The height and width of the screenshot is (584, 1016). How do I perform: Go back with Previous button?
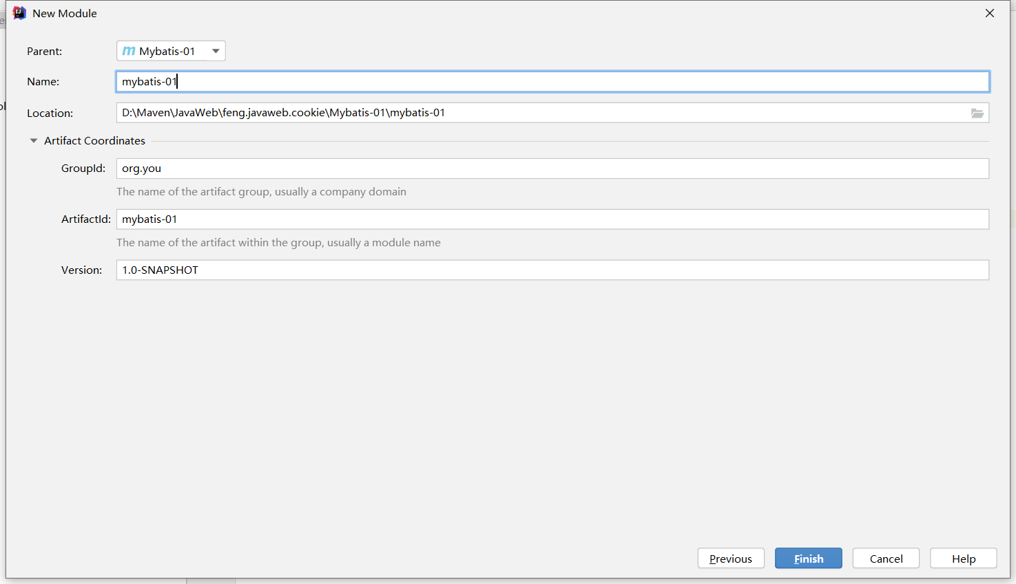731,559
